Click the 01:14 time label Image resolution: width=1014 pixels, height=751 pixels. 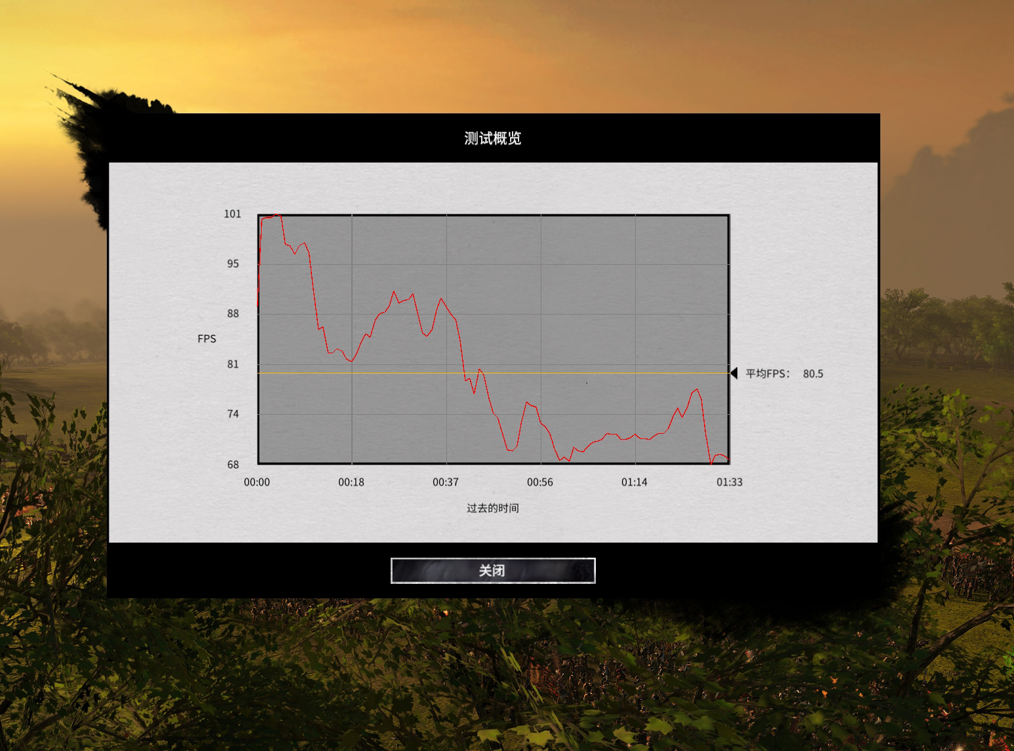click(634, 482)
